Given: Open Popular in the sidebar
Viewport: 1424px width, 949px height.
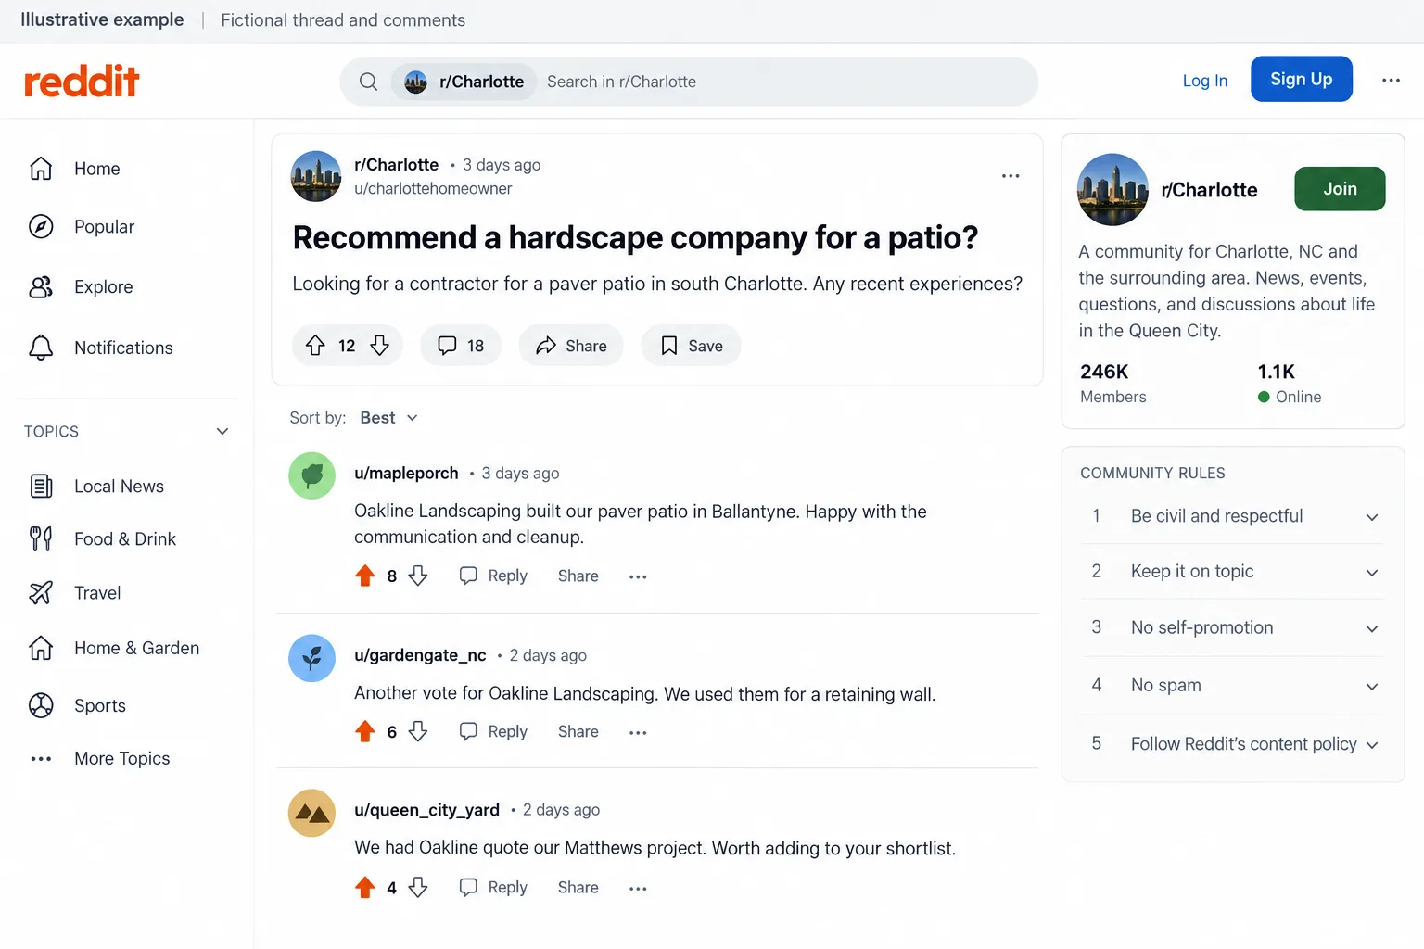Looking at the screenshot, I should (83, 227).
